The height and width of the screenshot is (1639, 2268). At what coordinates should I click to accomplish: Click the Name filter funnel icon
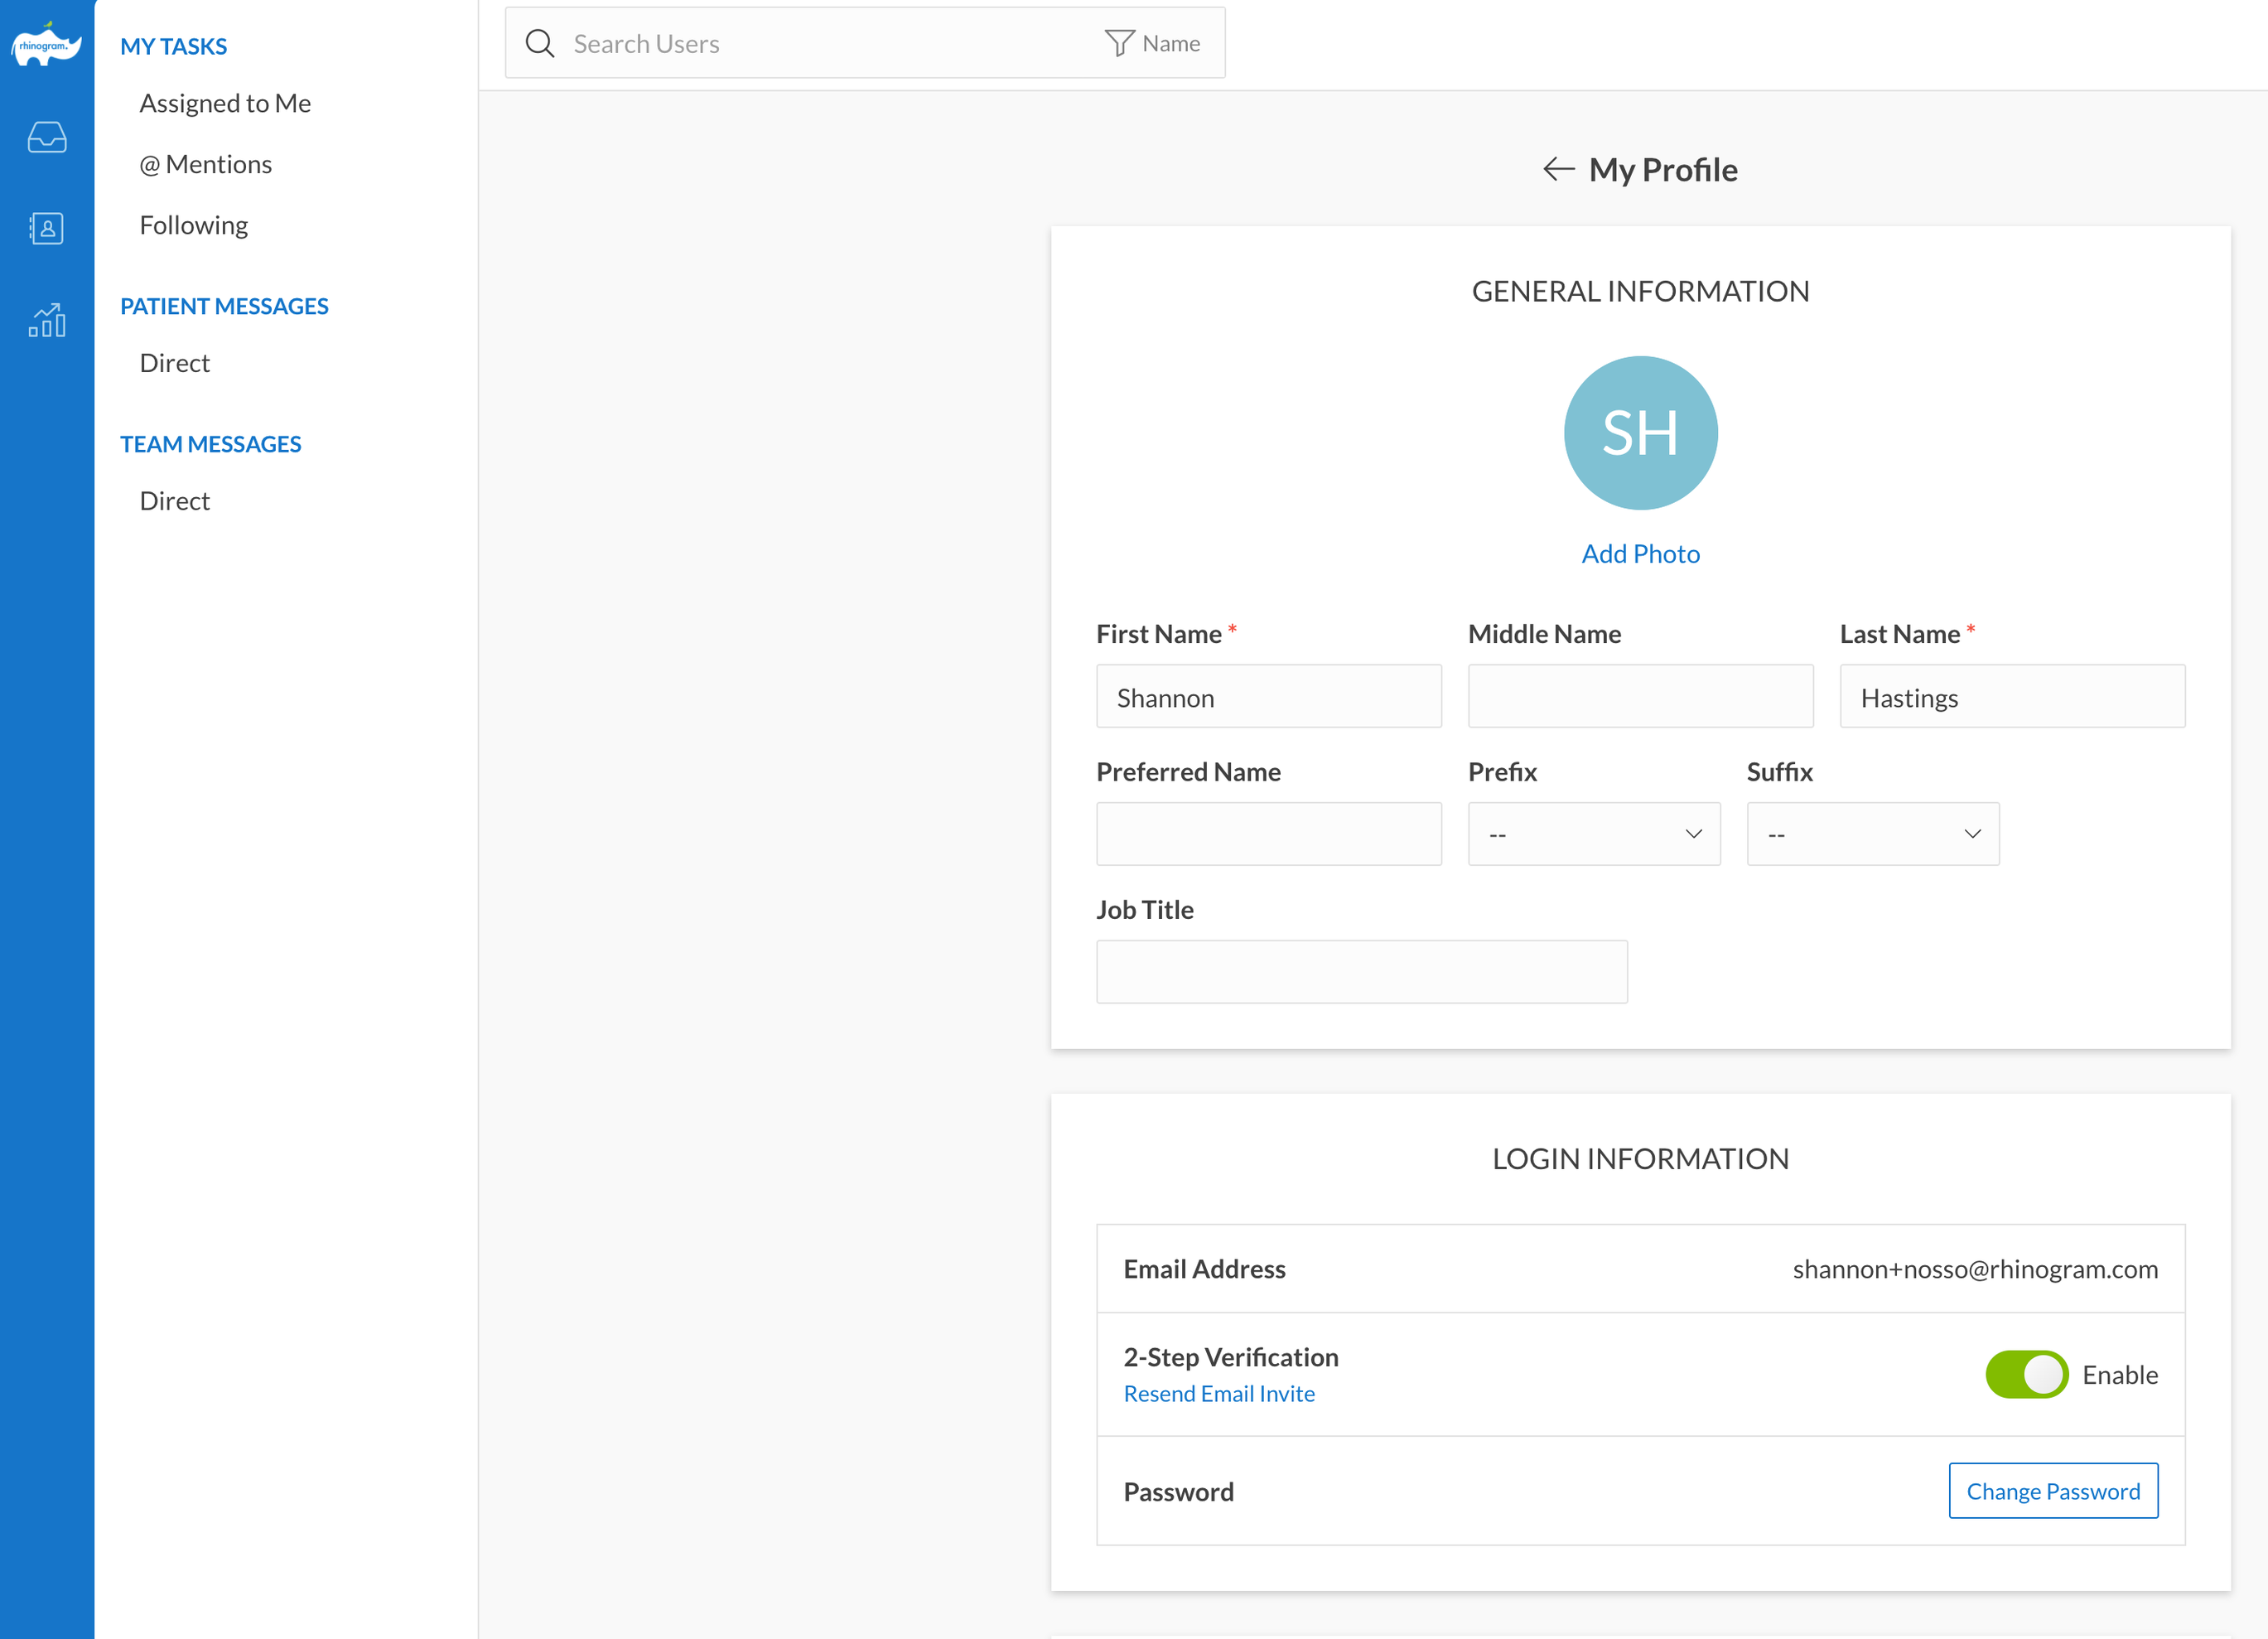pyautogui.click(x=1119, y=44)
